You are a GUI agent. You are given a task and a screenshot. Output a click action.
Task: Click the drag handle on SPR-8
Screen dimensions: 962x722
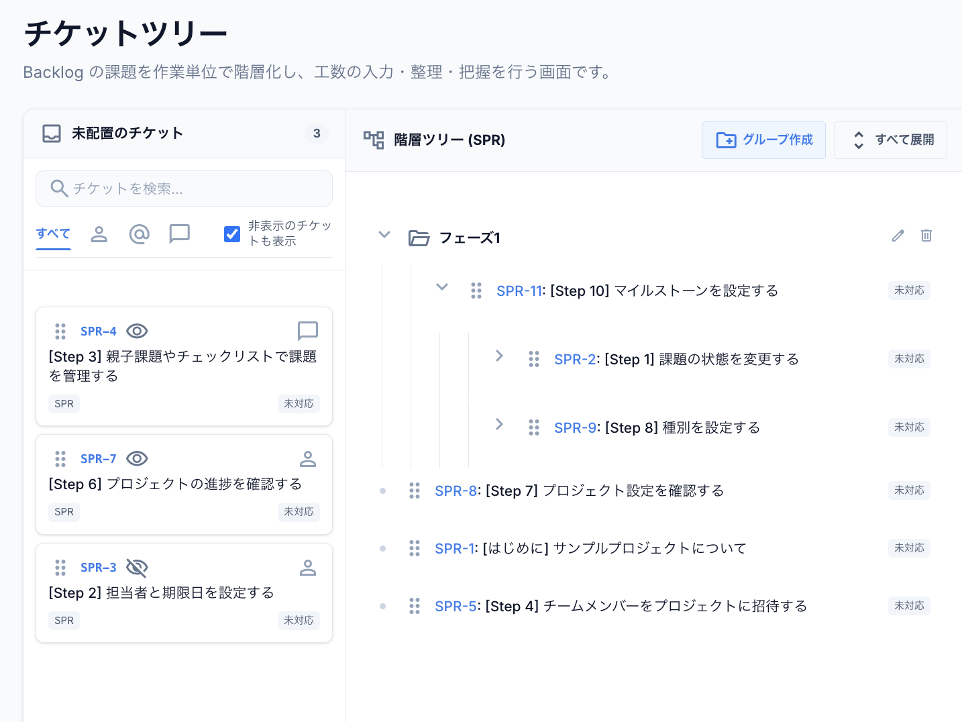tap(414, 491)
